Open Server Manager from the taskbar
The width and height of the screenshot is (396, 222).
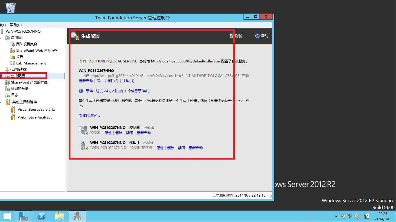[23, 216]
